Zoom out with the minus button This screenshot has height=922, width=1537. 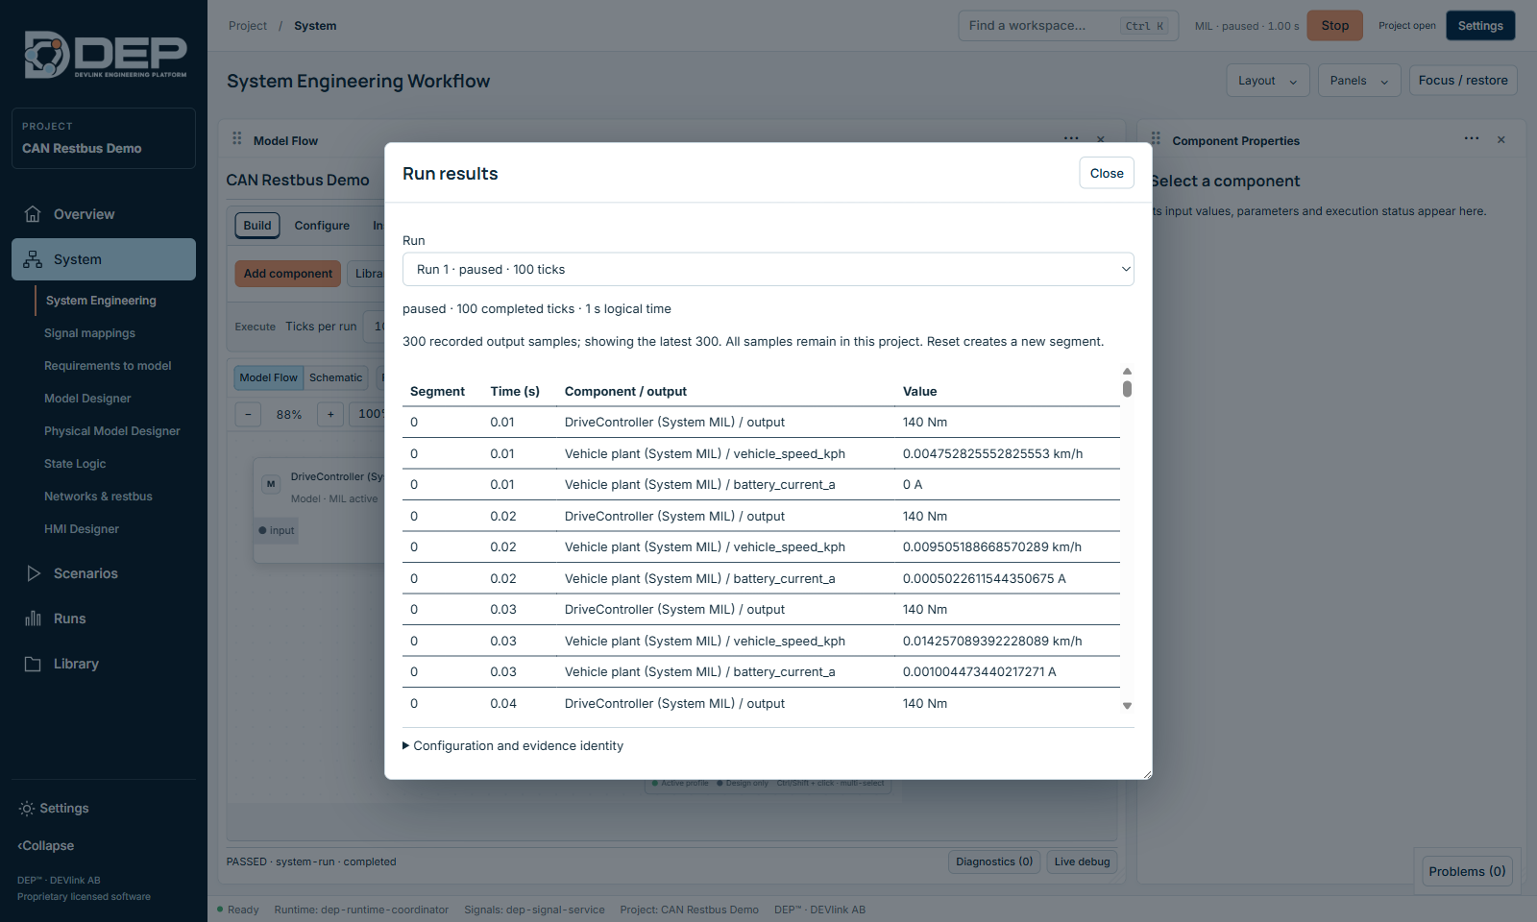tap(248, 415)
